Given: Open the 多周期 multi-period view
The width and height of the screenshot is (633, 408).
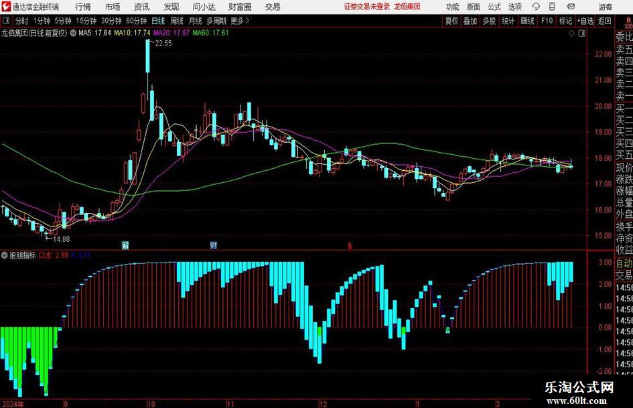Looking at the screenshot, I should click(216, 21).
